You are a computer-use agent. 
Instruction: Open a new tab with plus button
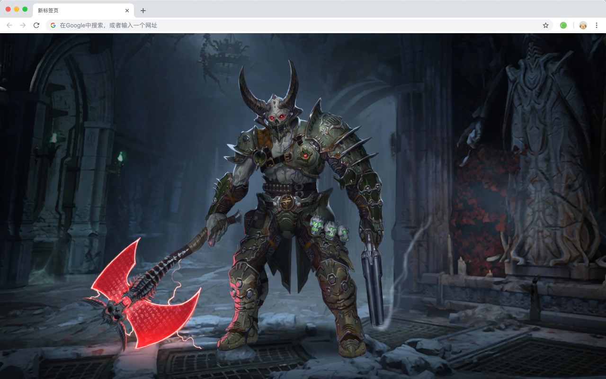pos(143,10)
